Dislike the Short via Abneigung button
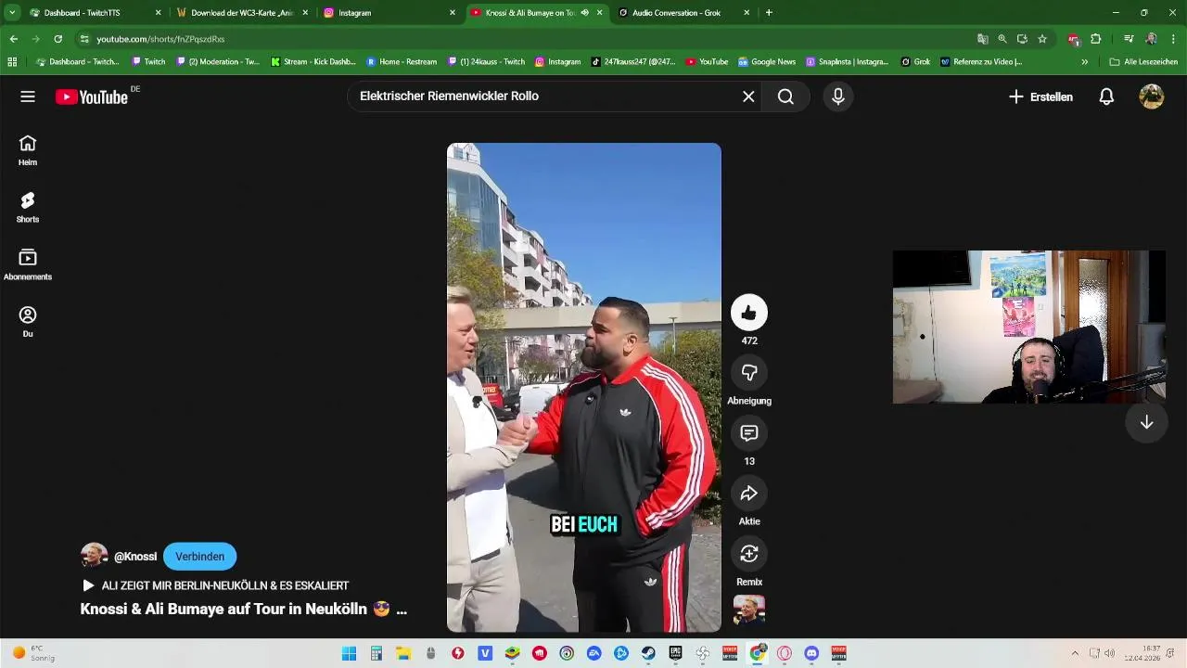The width and height of the screenshot is (1187, 668). pos(749,373)
